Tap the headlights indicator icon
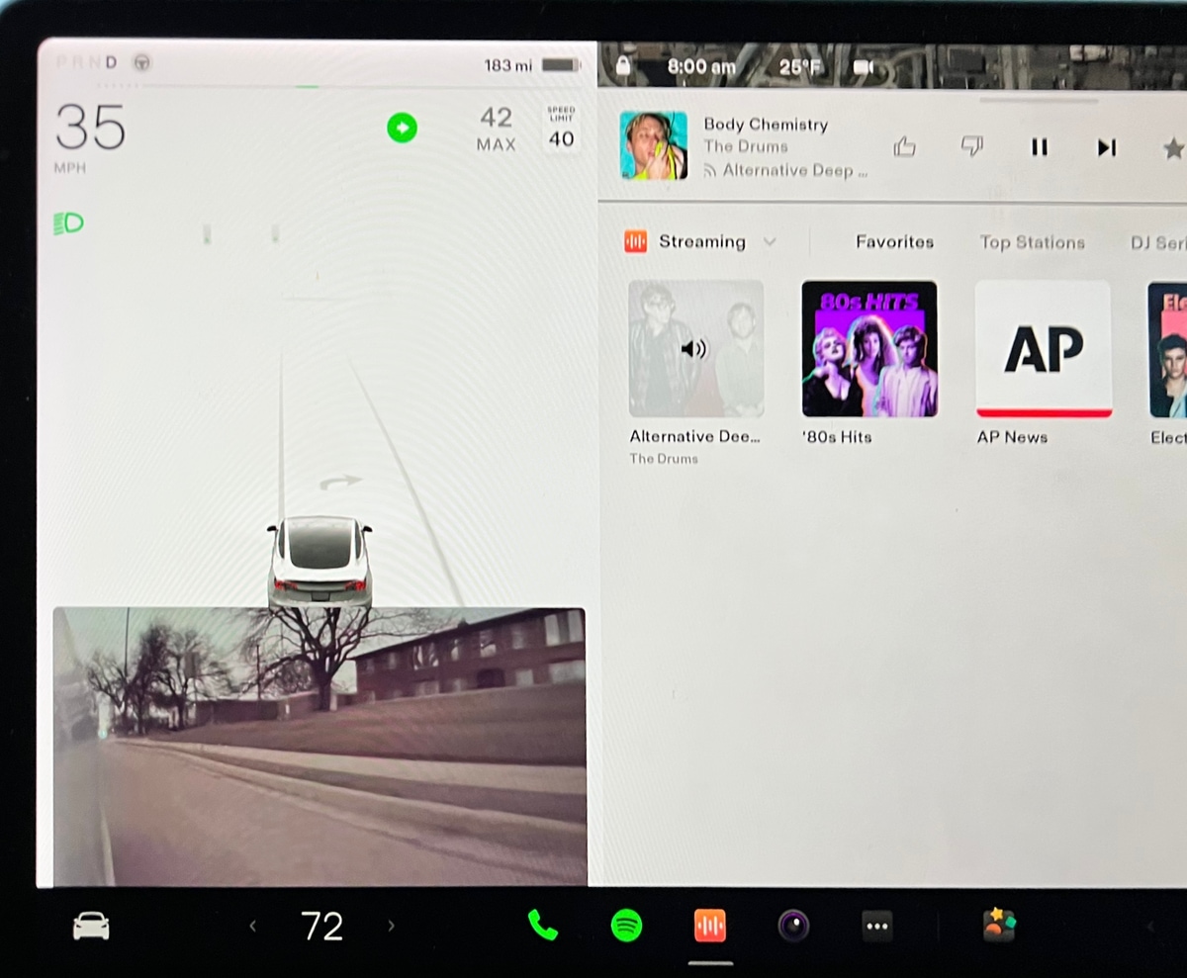Viewport: 1187px width, 978px height. pos(68,223)
